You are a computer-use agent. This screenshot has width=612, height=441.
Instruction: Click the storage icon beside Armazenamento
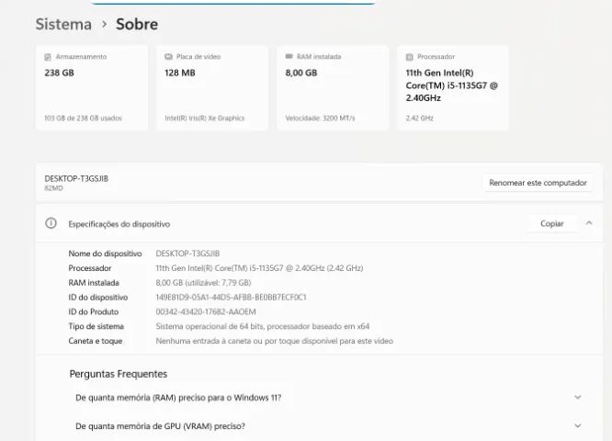(48, 57)
